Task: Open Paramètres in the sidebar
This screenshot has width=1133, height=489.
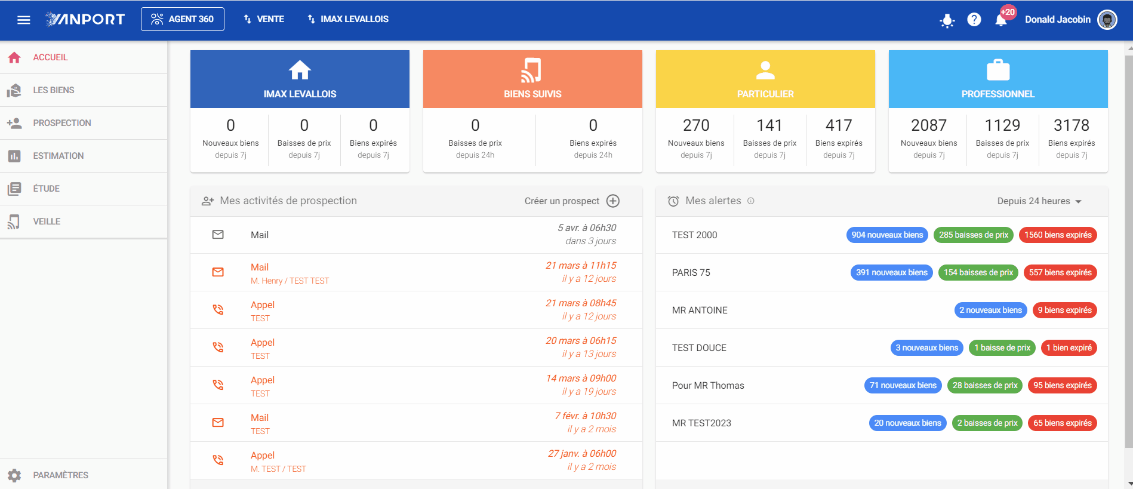Action: (84, 475)
